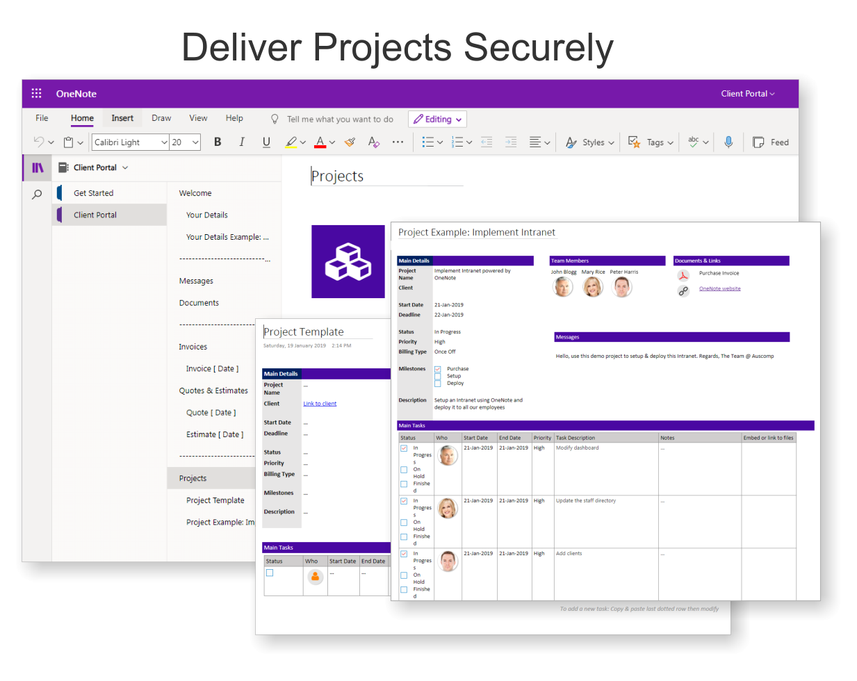Tick the Status checkbox in Project Template tasks

coord(270,573)
